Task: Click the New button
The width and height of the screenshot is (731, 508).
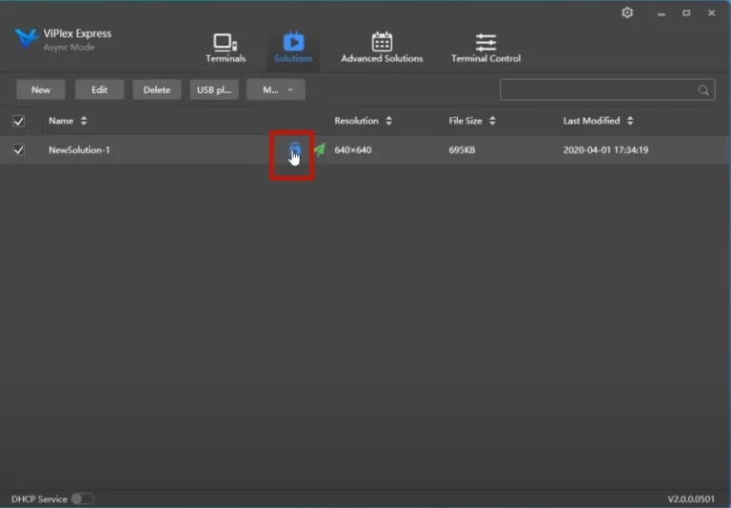Action: [41, 89]
